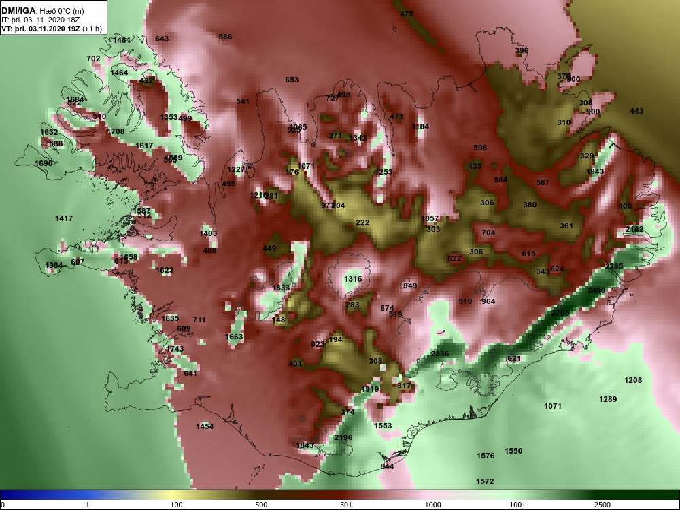Click the value '586' on the map
The image size is (680, 510).
point(225,37)
